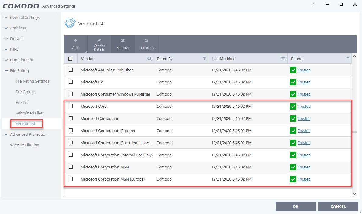Screen dimensions: 362x214
Task: Tick Microsoft Corporation (Internal Use Only) checkbox
Action: pos(71,155)
